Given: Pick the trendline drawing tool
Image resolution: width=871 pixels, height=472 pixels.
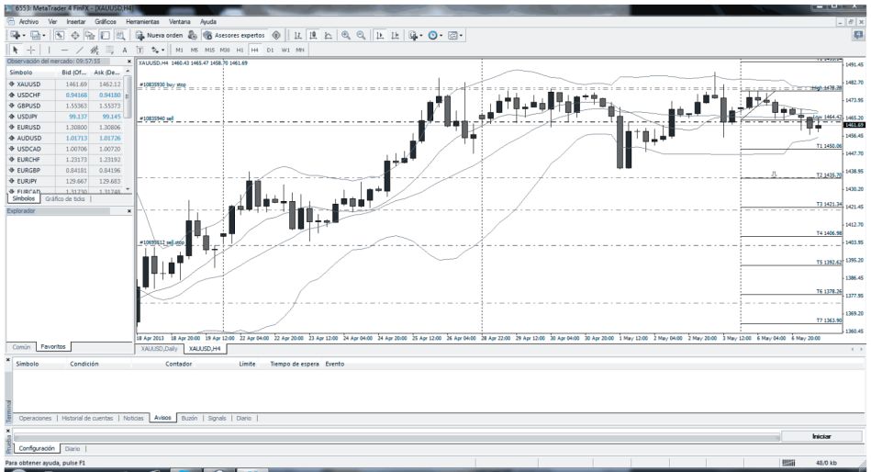Looking at the screenshot, I should (x=77, y=50).
